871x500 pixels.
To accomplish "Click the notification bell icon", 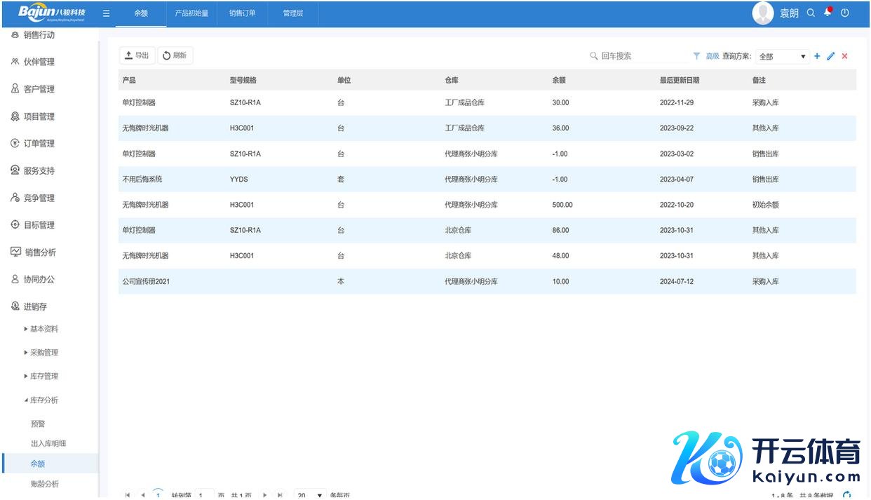I will click(828, 13).
